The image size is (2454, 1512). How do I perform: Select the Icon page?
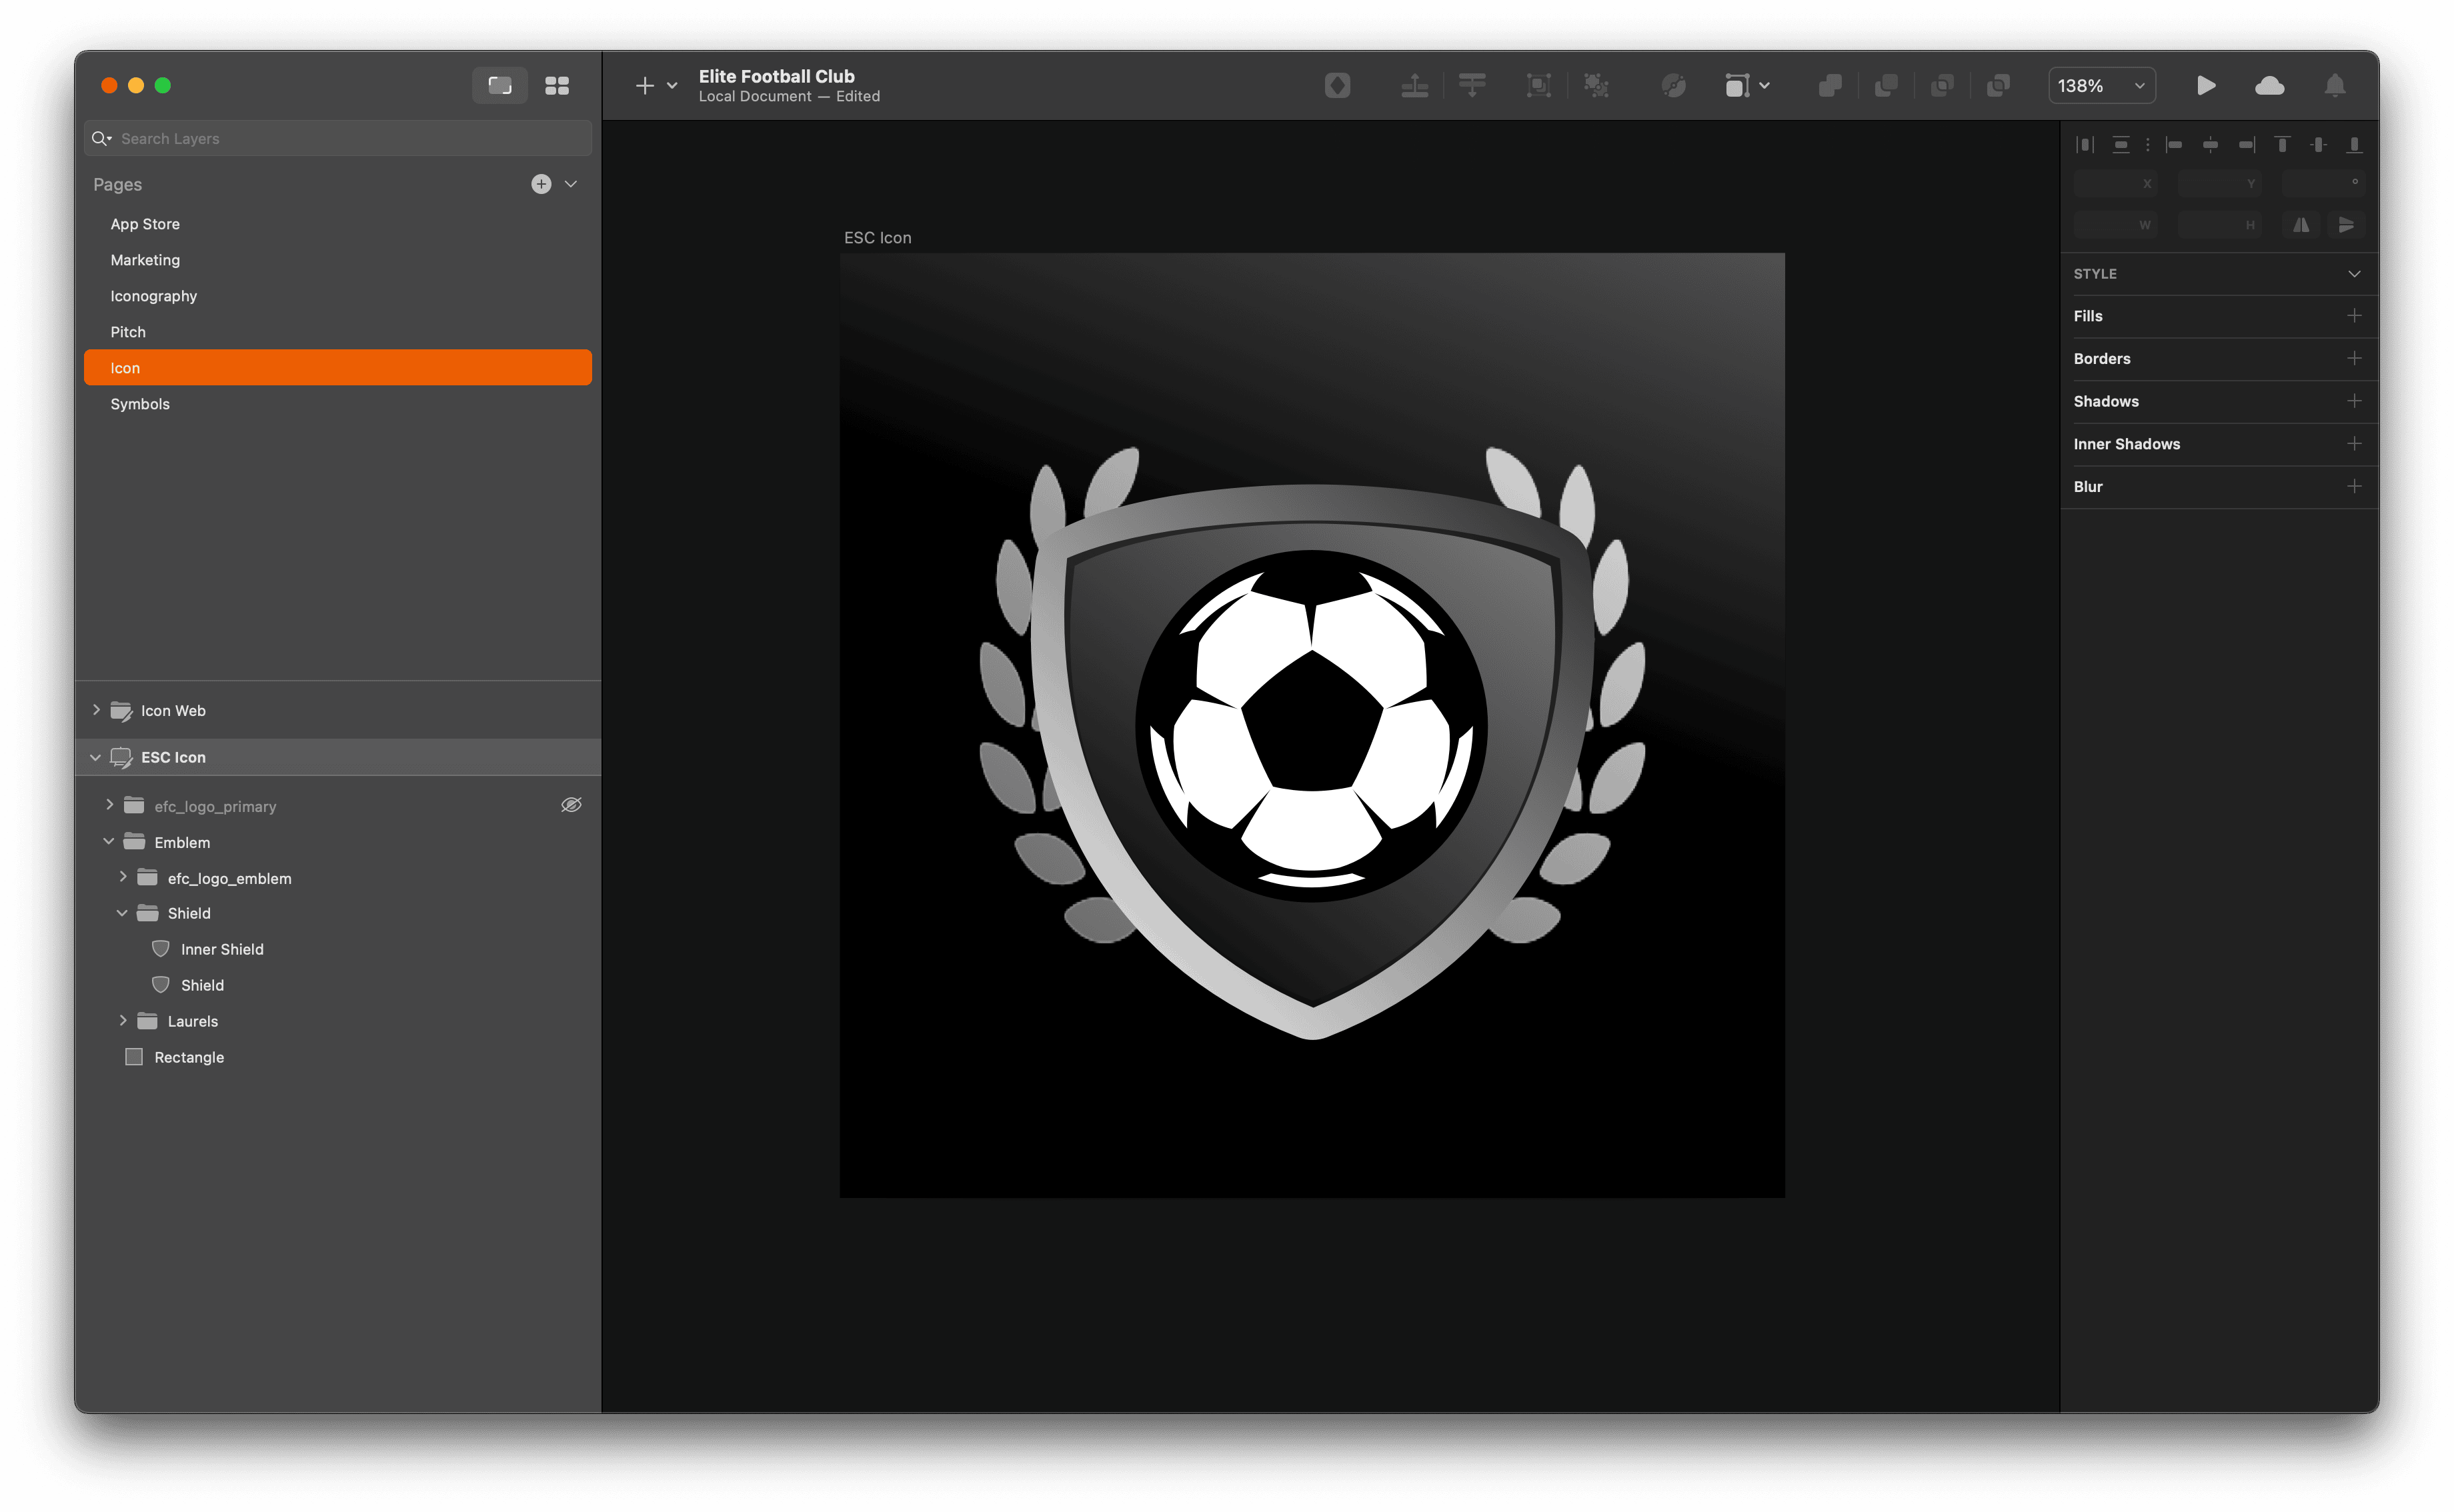tap(338, 368)
